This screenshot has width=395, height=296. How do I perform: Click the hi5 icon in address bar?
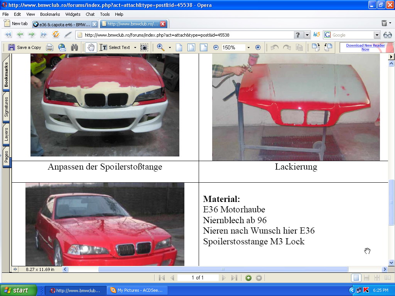[x=316, y=34]
